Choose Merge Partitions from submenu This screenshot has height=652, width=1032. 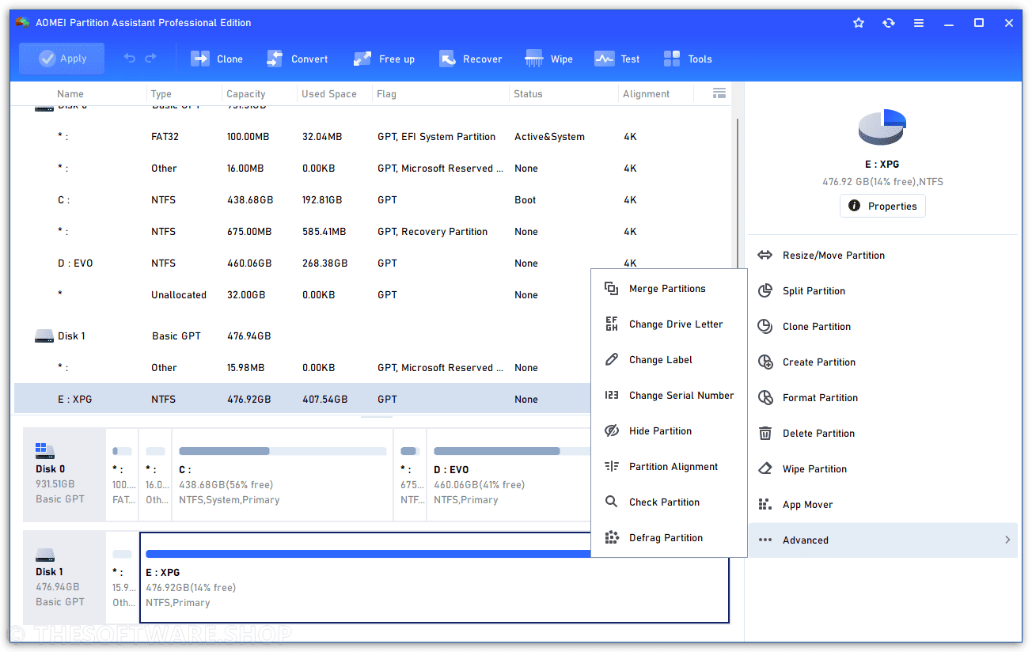(x=669, y=289)
